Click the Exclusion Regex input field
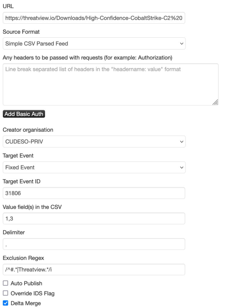 (x=94, y=269)
